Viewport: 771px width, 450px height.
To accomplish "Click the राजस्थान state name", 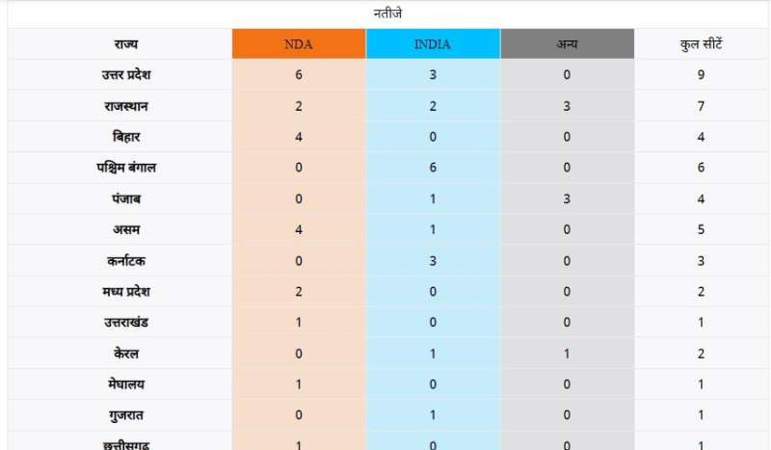I will point(125,106).
